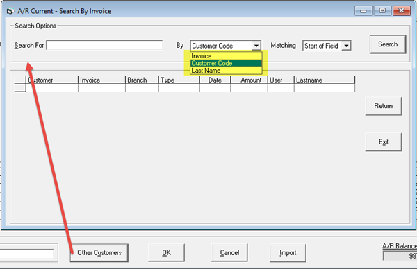Click the User column header
This screenshot has width=417, height=269.
click(x=281, y=80)
